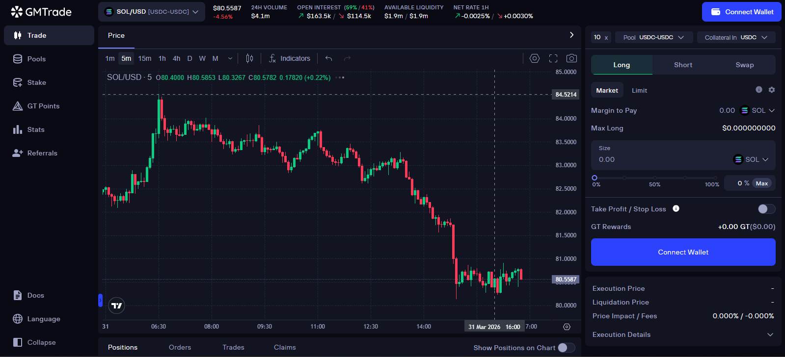Open the chart time axis settings icon
Viewport: 785px width, 357px height.
pyautogui.click(x=567, y=327)
